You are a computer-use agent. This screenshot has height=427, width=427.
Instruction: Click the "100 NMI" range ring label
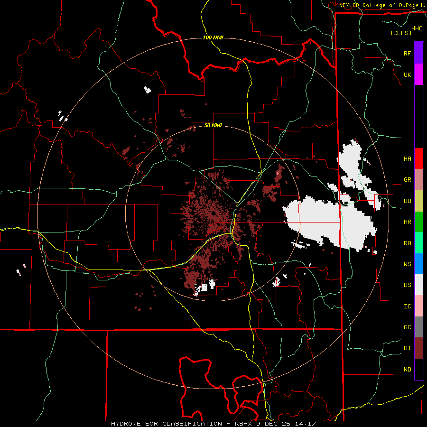213,37
